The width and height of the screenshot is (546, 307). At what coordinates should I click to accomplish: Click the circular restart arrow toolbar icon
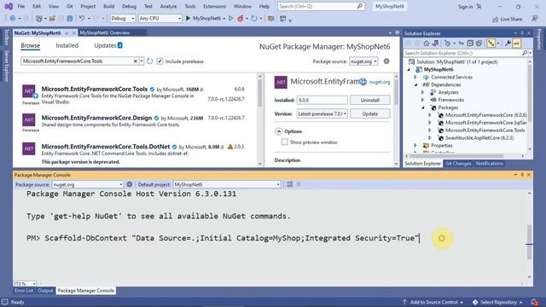tap(254, 19)
